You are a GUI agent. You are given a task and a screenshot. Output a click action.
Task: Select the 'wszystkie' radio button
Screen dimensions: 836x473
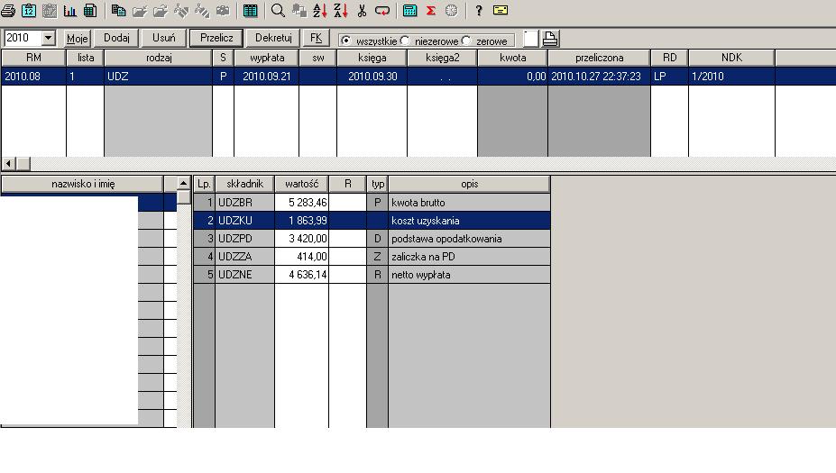[345, 41]
